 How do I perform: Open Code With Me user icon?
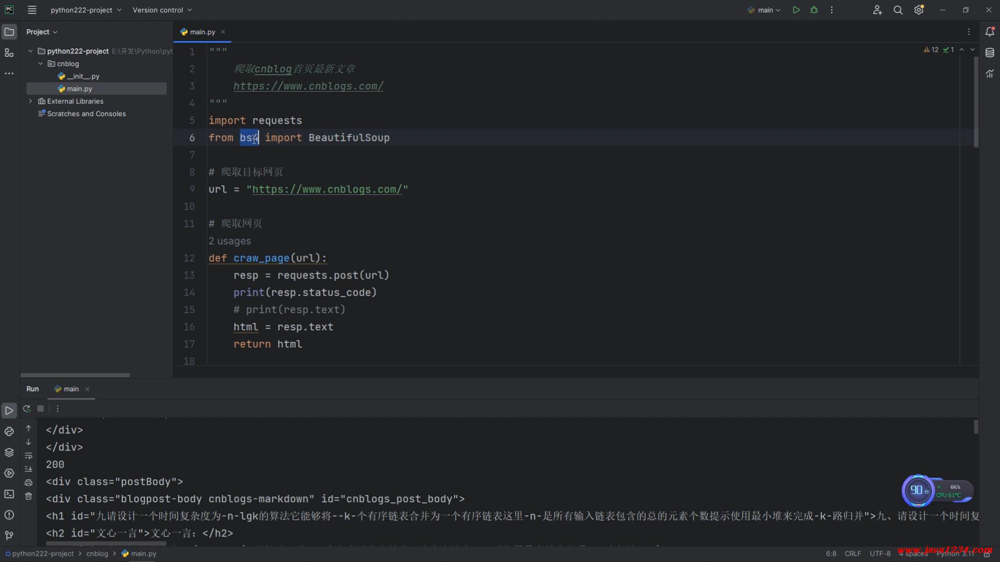tap(877, 10)
